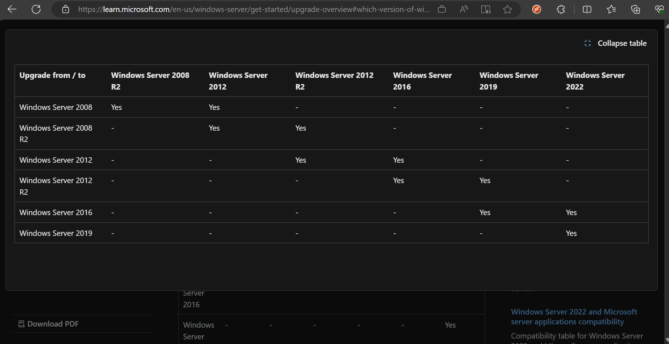The image size is (669, 344).
Task: Click "Yes" for Server 2008 to 2008 R2
Action: (117, 107)
